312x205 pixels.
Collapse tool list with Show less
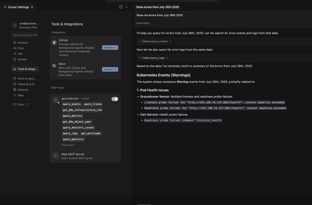[x=69, y=145]
